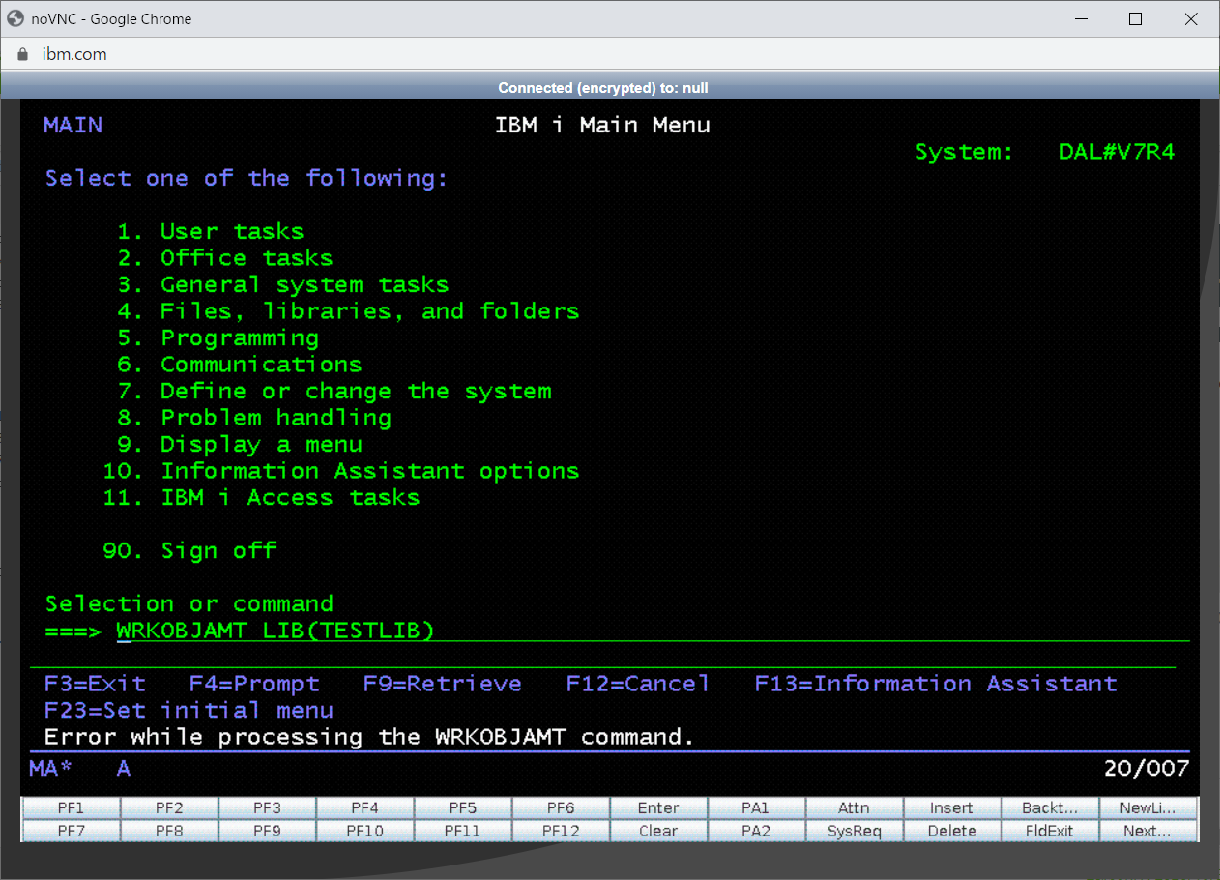This screenshot has height=880, width=1220.
Task: Select option 4. Files, libraries, and folders
Action: point(348,311)
